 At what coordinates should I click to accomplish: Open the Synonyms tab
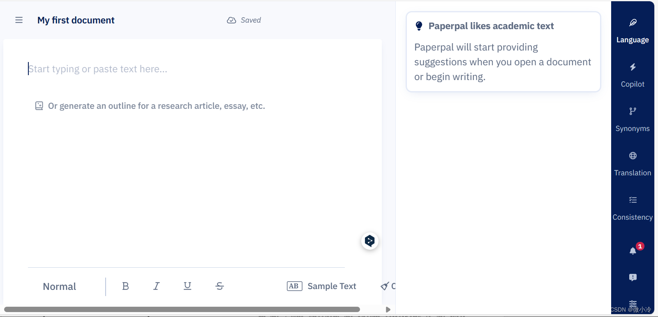[x=633, y=120]
